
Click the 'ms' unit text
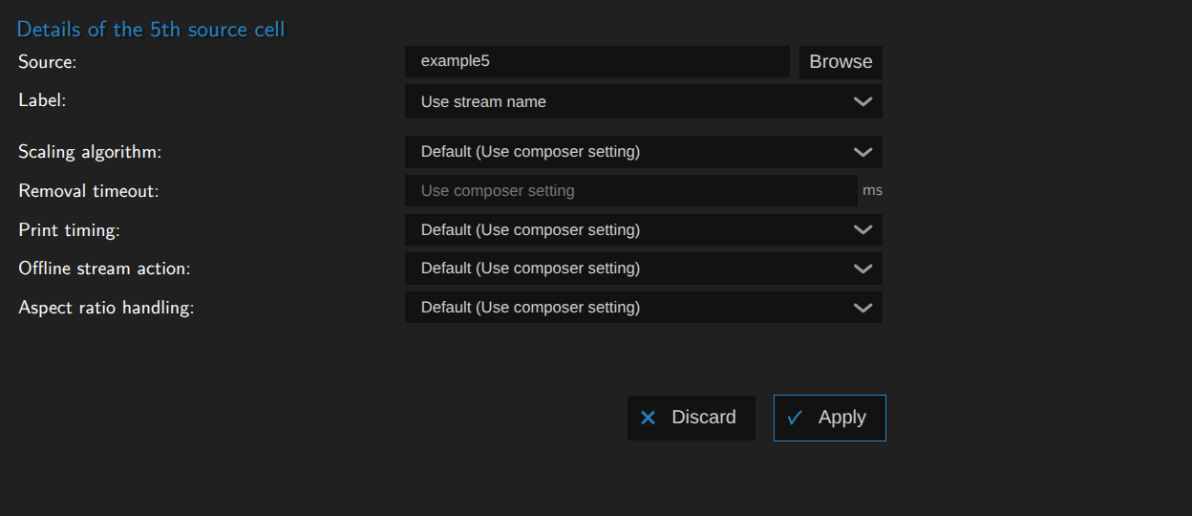click(x=872, y=190)
